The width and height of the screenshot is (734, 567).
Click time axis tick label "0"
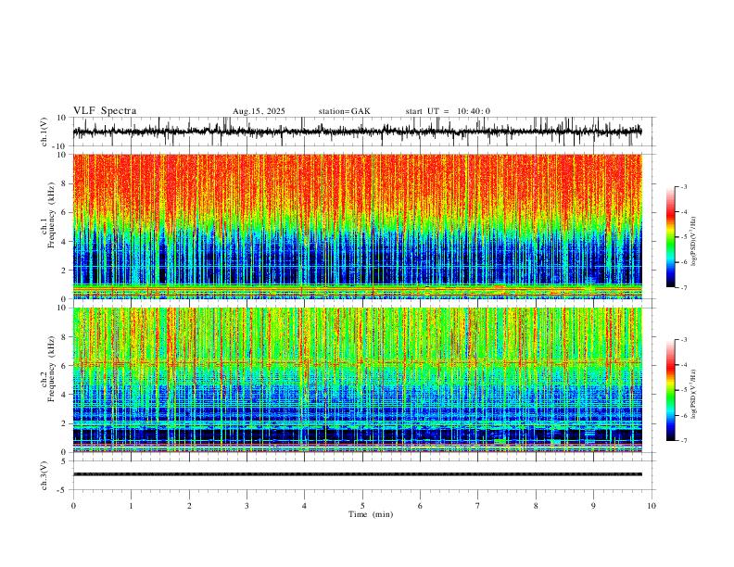pos(73,506)
